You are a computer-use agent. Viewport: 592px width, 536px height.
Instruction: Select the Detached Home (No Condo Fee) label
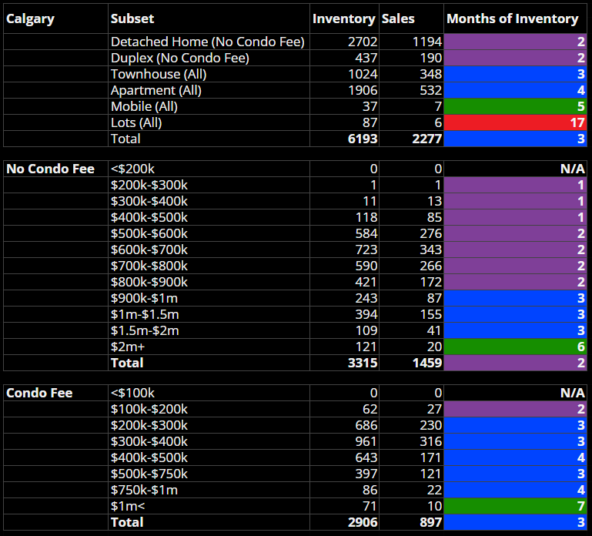click(x=208, y=42)
